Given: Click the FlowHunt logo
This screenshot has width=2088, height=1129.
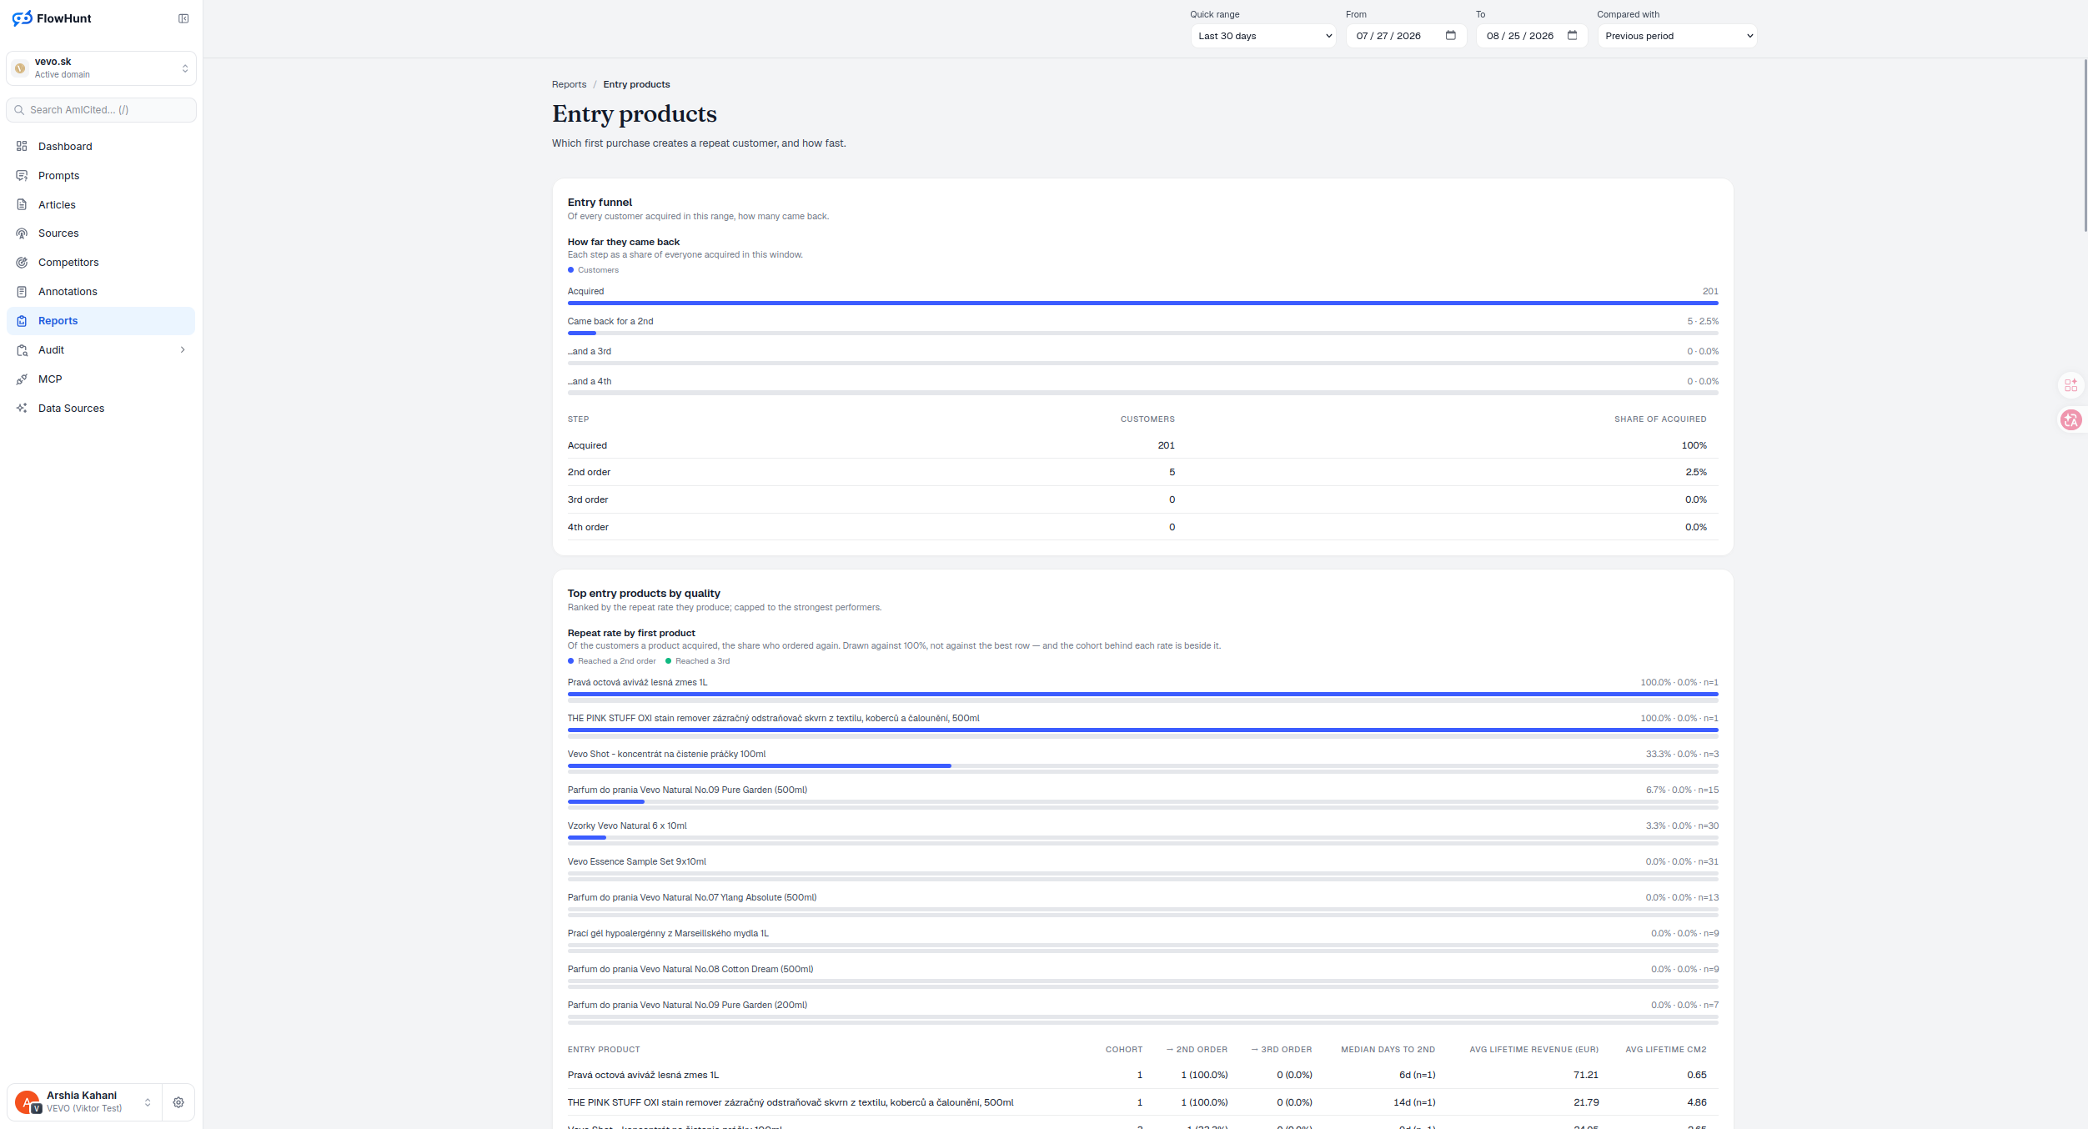Looking at the screenshot, I should (52, 18).
